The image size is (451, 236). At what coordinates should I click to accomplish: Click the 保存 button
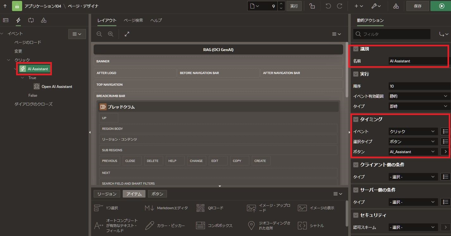tap(417, 6)
